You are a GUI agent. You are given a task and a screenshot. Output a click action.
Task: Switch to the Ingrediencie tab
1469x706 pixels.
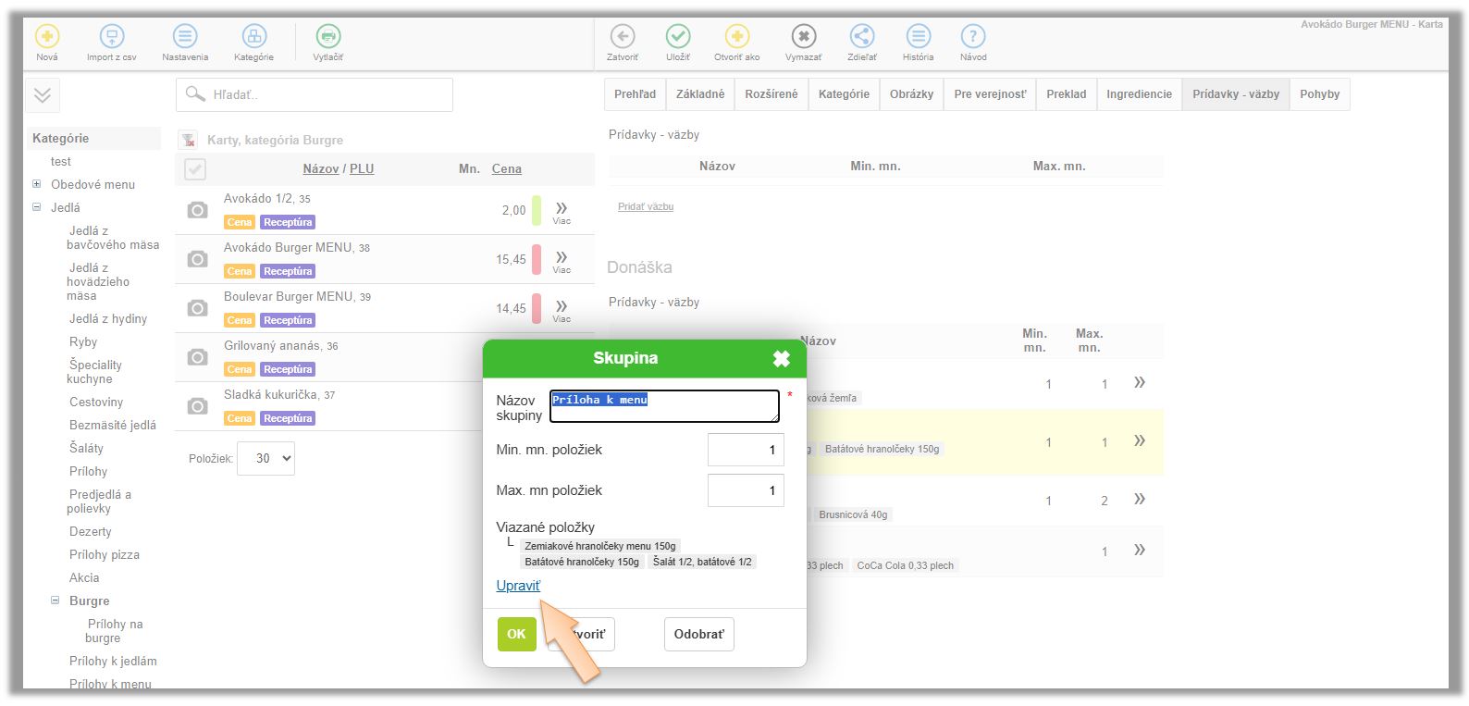click(x=1139, y=94)
